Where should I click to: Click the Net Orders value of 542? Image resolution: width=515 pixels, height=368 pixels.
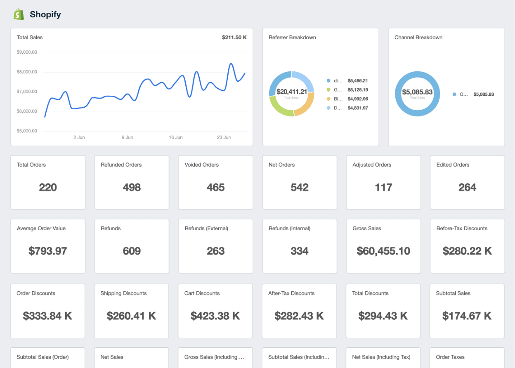(299, 188)
